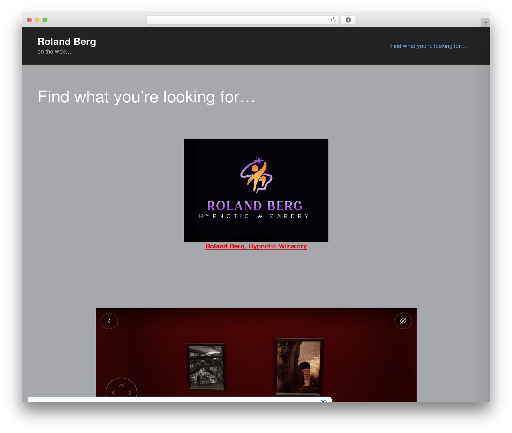Move forward with the navigation pad's up arrow

tap(122, 385)
